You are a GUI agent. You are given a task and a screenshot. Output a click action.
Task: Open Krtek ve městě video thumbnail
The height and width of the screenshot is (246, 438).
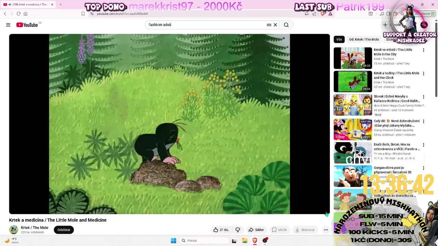[x=353, y=58]
